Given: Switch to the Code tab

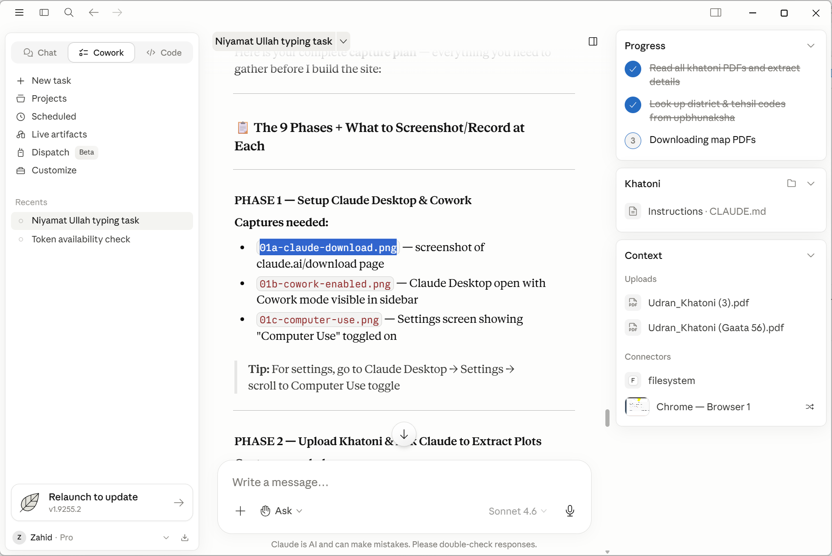Looking at the screenshot, I should (164, 52).
